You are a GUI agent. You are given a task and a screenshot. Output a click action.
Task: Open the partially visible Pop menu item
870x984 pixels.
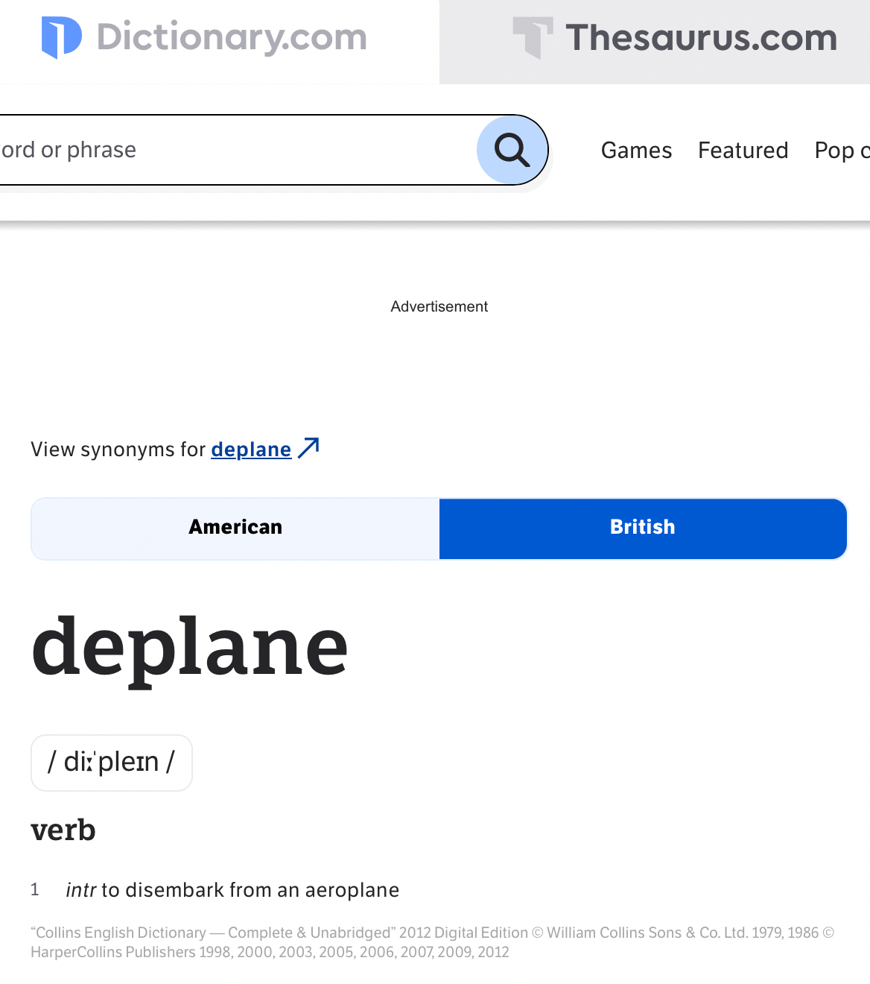842,151
